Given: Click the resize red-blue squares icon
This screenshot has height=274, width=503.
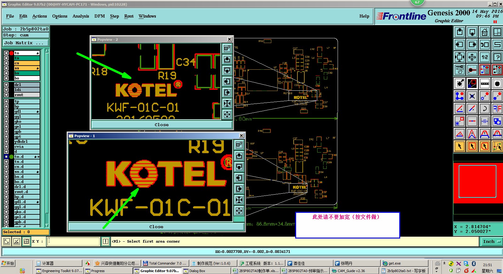Looking at the screenshot, I should click(x=460, y=121).
